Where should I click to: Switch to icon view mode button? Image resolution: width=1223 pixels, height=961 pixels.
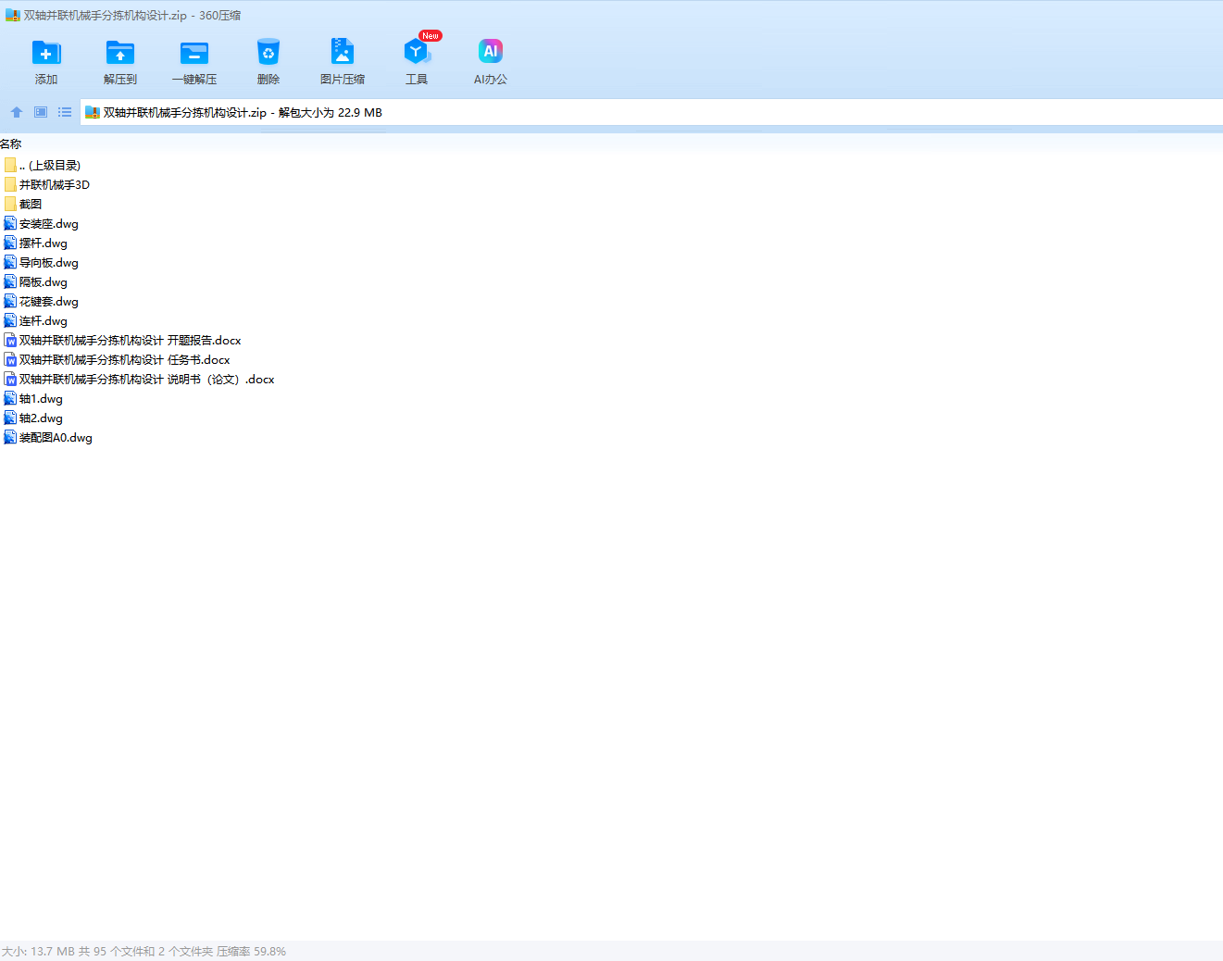[x=41, y=112]
